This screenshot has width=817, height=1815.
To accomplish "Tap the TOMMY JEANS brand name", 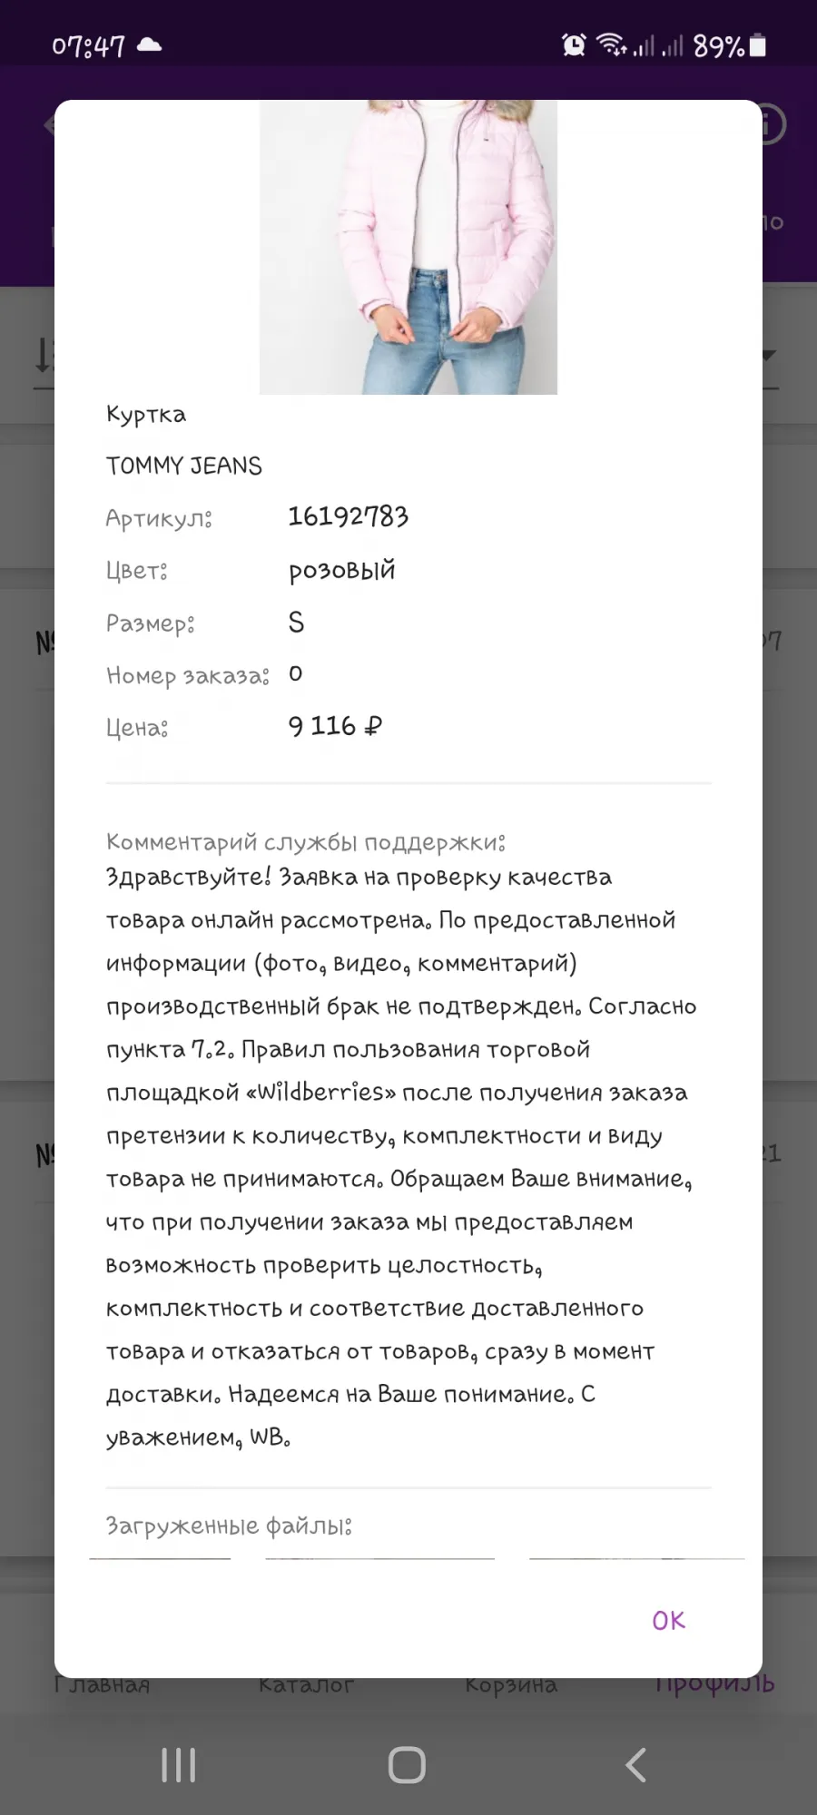I will [x=184, y=466].
